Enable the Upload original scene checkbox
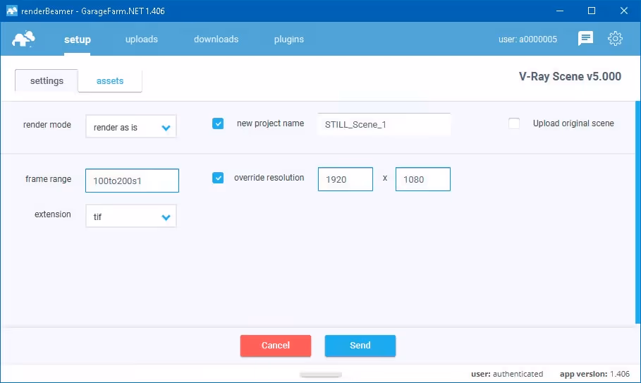Screen dimensions: 641x383 514,123
